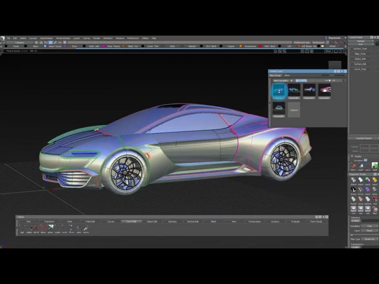
Task: Open the Map Type dropdown
Action: click(370, 239)
